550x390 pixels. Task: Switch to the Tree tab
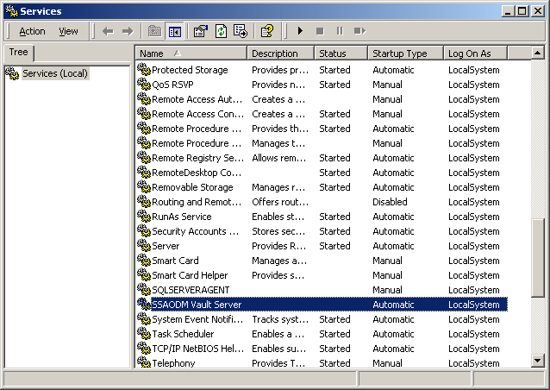(17, 53)
